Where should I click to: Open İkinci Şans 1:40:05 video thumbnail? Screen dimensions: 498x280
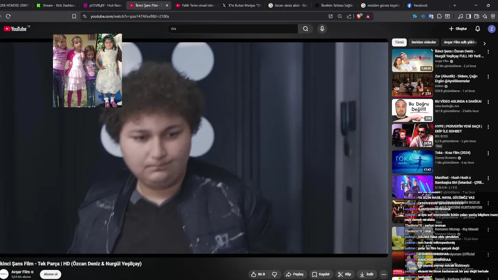(412, 60)
